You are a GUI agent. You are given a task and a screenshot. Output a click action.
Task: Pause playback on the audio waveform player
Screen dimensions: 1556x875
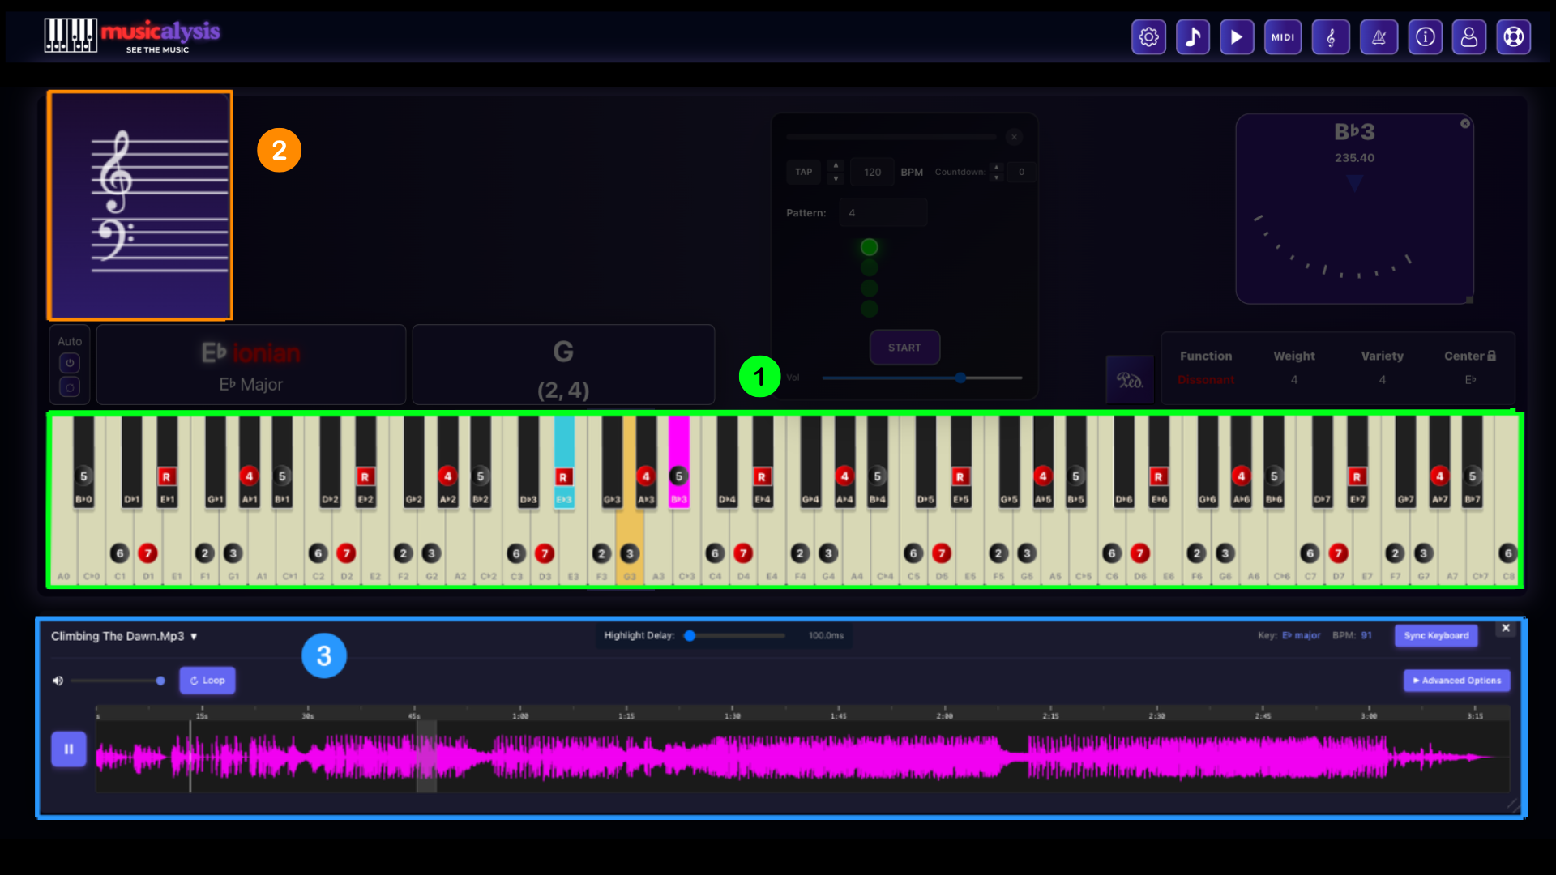(x=68, y=749)
